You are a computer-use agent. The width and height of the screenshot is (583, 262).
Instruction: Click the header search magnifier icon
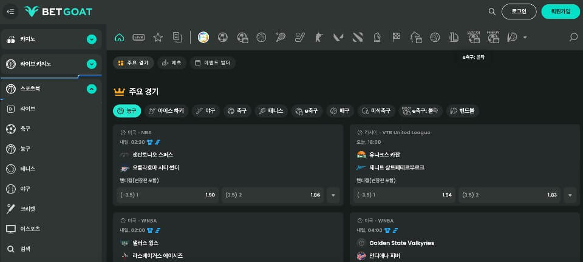[492, 12]
